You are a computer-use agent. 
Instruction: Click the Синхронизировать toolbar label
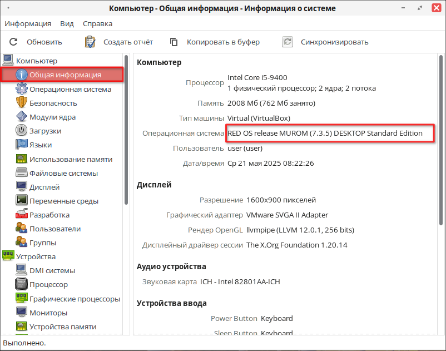[x=335, y=42]
